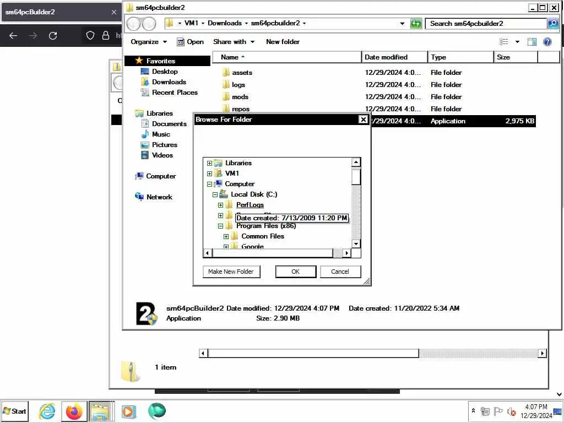Click the Search sm64pcbuilder2 field

click(486, 23)
